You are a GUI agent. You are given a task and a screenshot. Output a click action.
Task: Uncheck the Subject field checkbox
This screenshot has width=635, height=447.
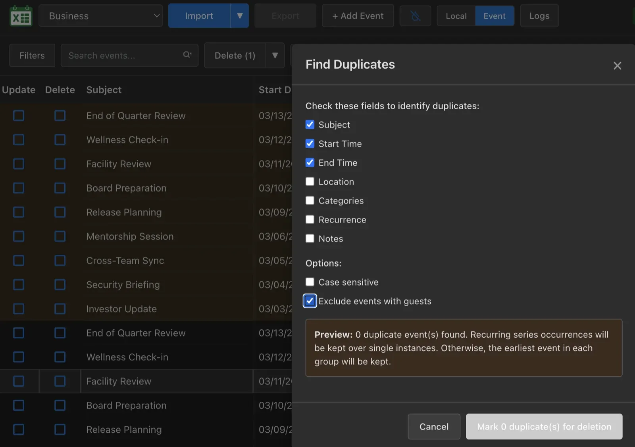pyautogui.click(x=310, y=124)
